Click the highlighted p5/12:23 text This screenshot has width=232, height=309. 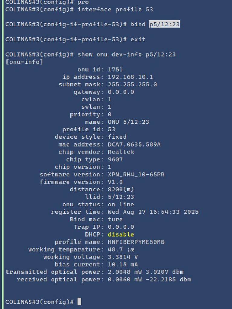pyautogui.click(x=165, y=24)
